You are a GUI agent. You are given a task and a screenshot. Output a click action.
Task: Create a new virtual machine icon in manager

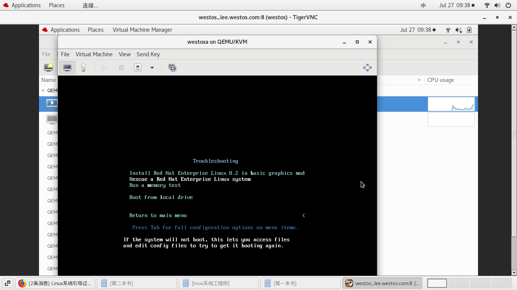click(x=48, y=68)
